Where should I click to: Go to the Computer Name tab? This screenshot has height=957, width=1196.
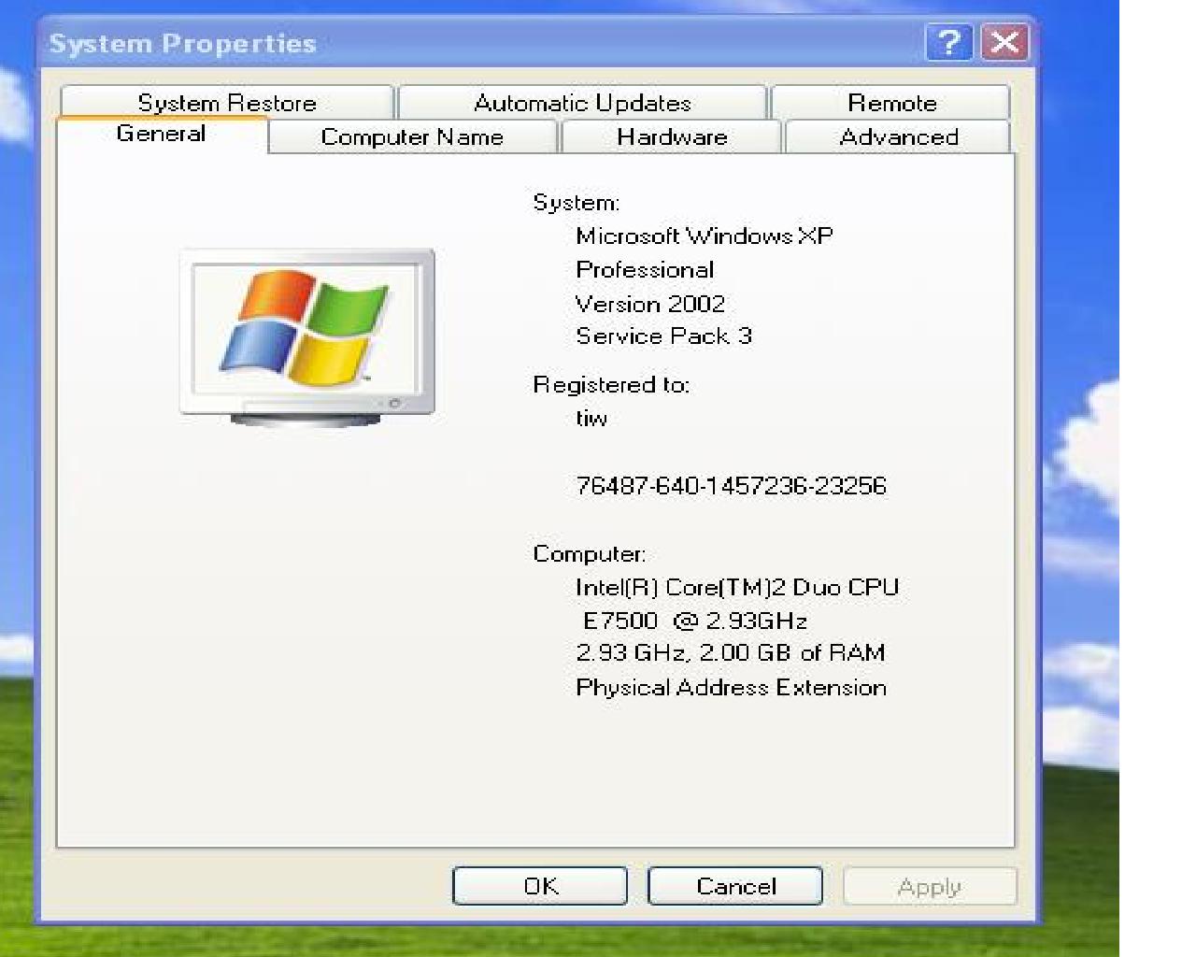pos(412,136)
